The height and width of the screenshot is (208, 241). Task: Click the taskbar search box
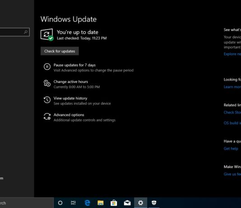(x=27, y=203)
